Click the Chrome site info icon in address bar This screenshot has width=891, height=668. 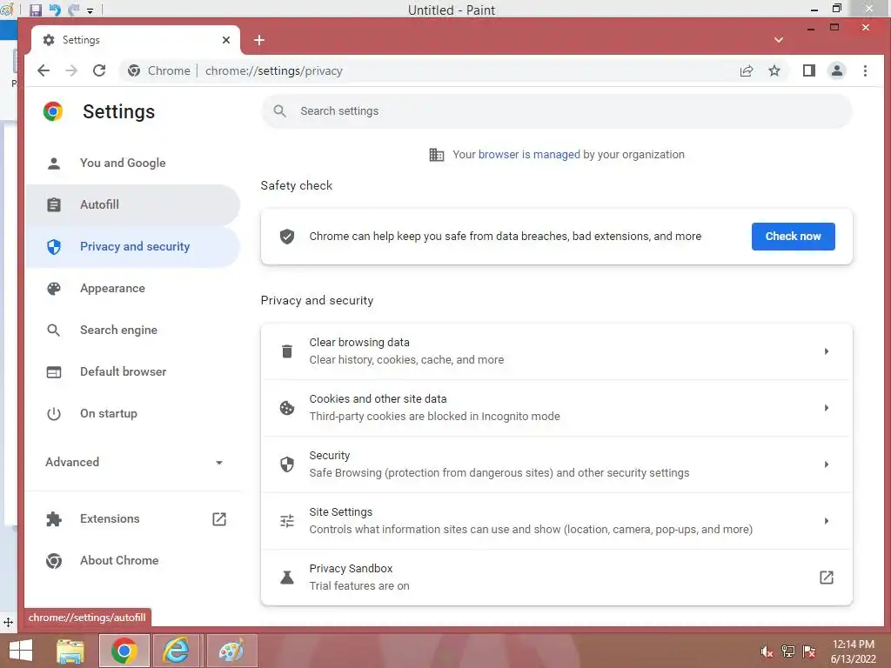click(x=134, y=70)
